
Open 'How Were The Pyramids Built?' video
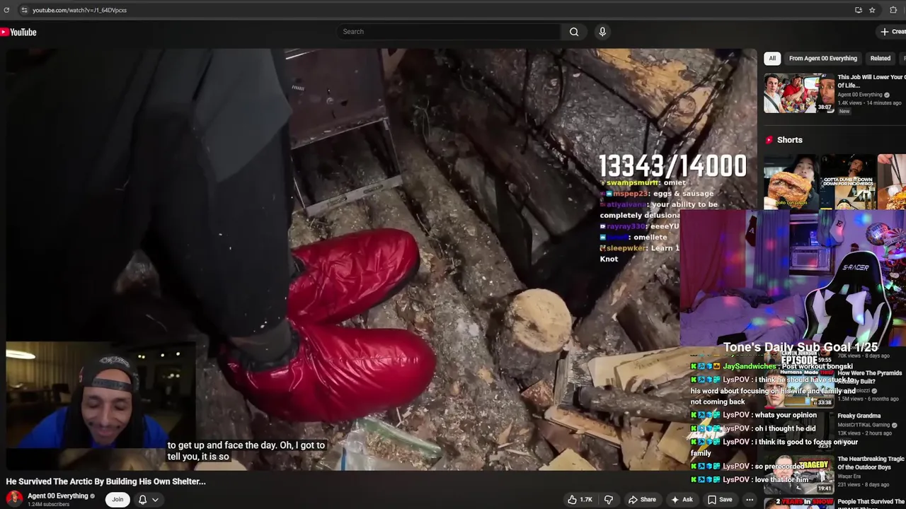[871, 377]
